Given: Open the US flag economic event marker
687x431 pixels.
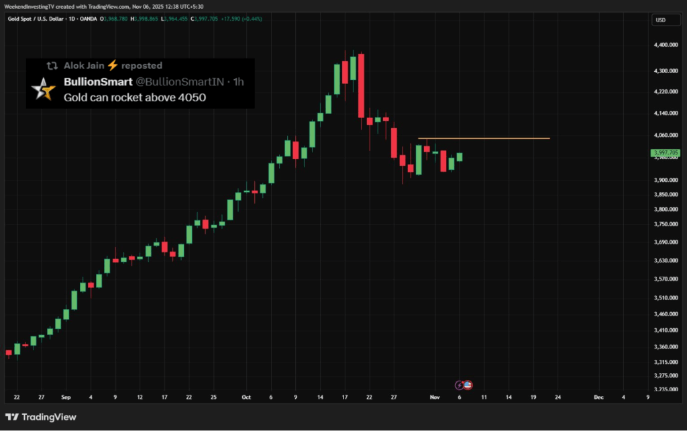Looking at the screenshot, I should pos(468,385).
